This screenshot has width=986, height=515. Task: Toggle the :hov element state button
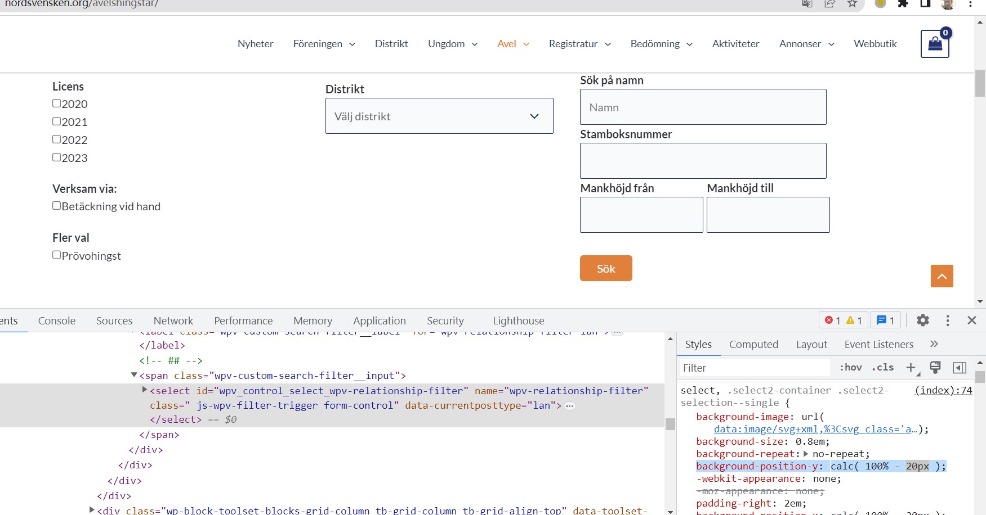pos(851,367)
